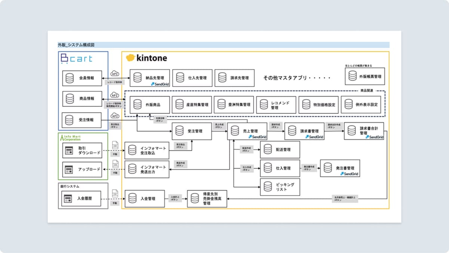The height and width of the screenshot is (253, 449).
Task: Click the Bcart logo
Action: point(76,59)
